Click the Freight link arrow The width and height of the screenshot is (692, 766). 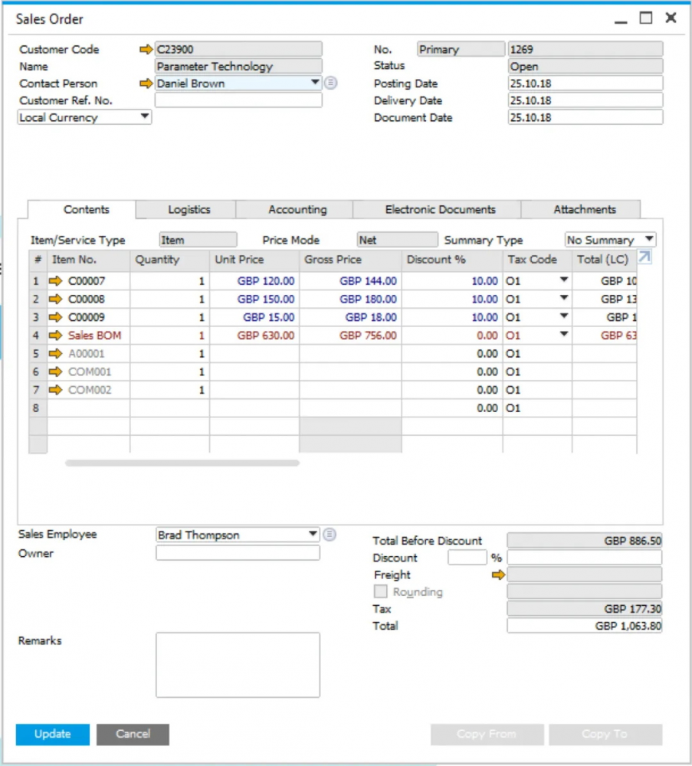498,575
